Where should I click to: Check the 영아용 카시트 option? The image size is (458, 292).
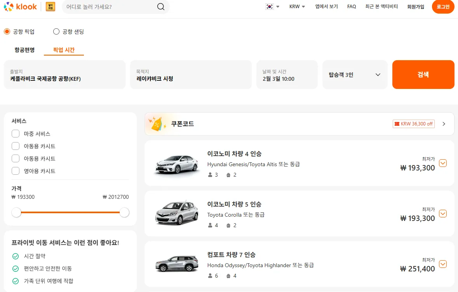point(16,171)
